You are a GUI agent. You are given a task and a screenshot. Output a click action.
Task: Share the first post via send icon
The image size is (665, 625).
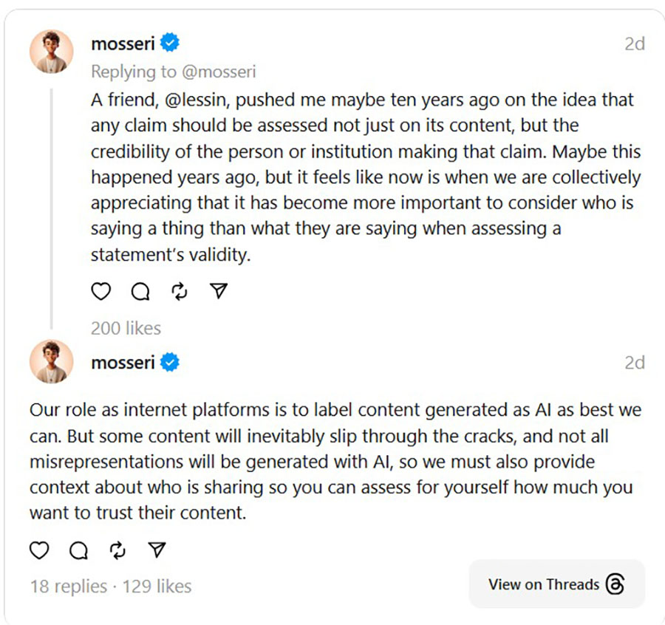pos(218,291)
